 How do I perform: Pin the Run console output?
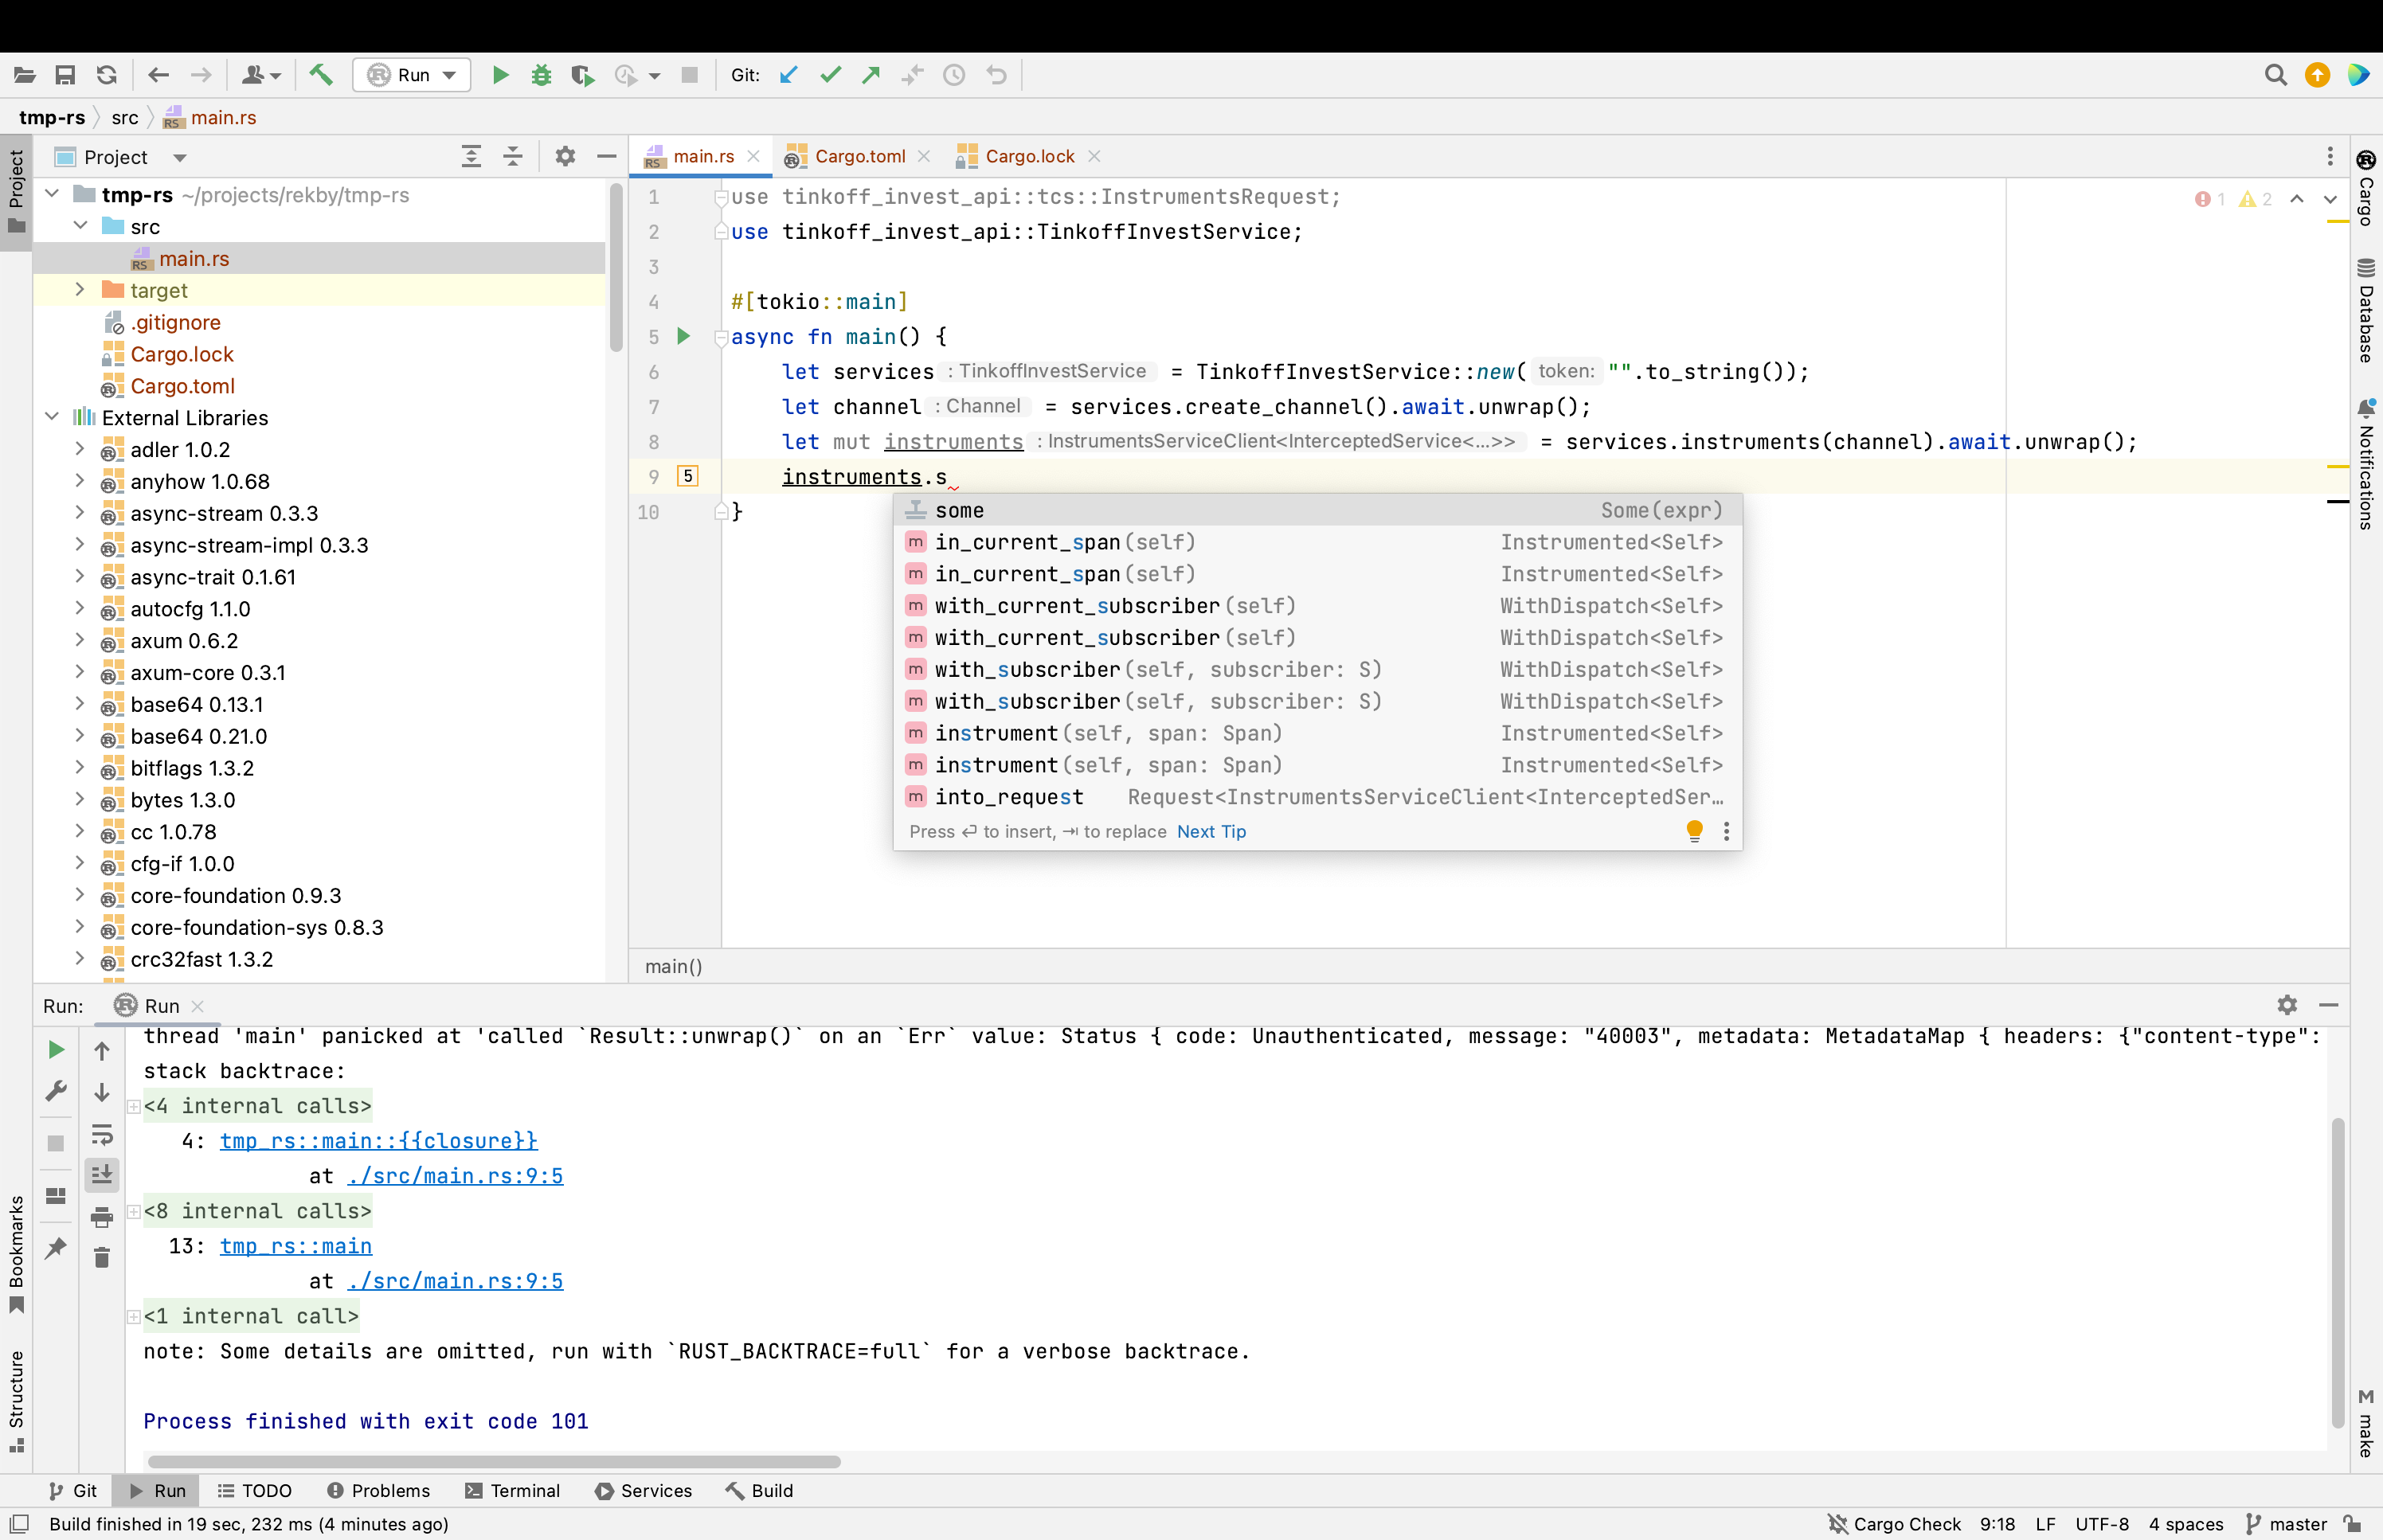[x=55, y=1249]
